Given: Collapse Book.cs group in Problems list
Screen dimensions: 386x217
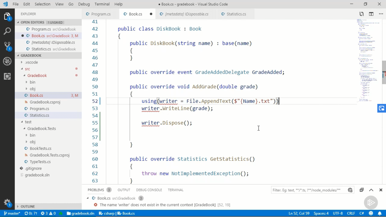Looking at the screenshot, I should (x=88, y=198).
